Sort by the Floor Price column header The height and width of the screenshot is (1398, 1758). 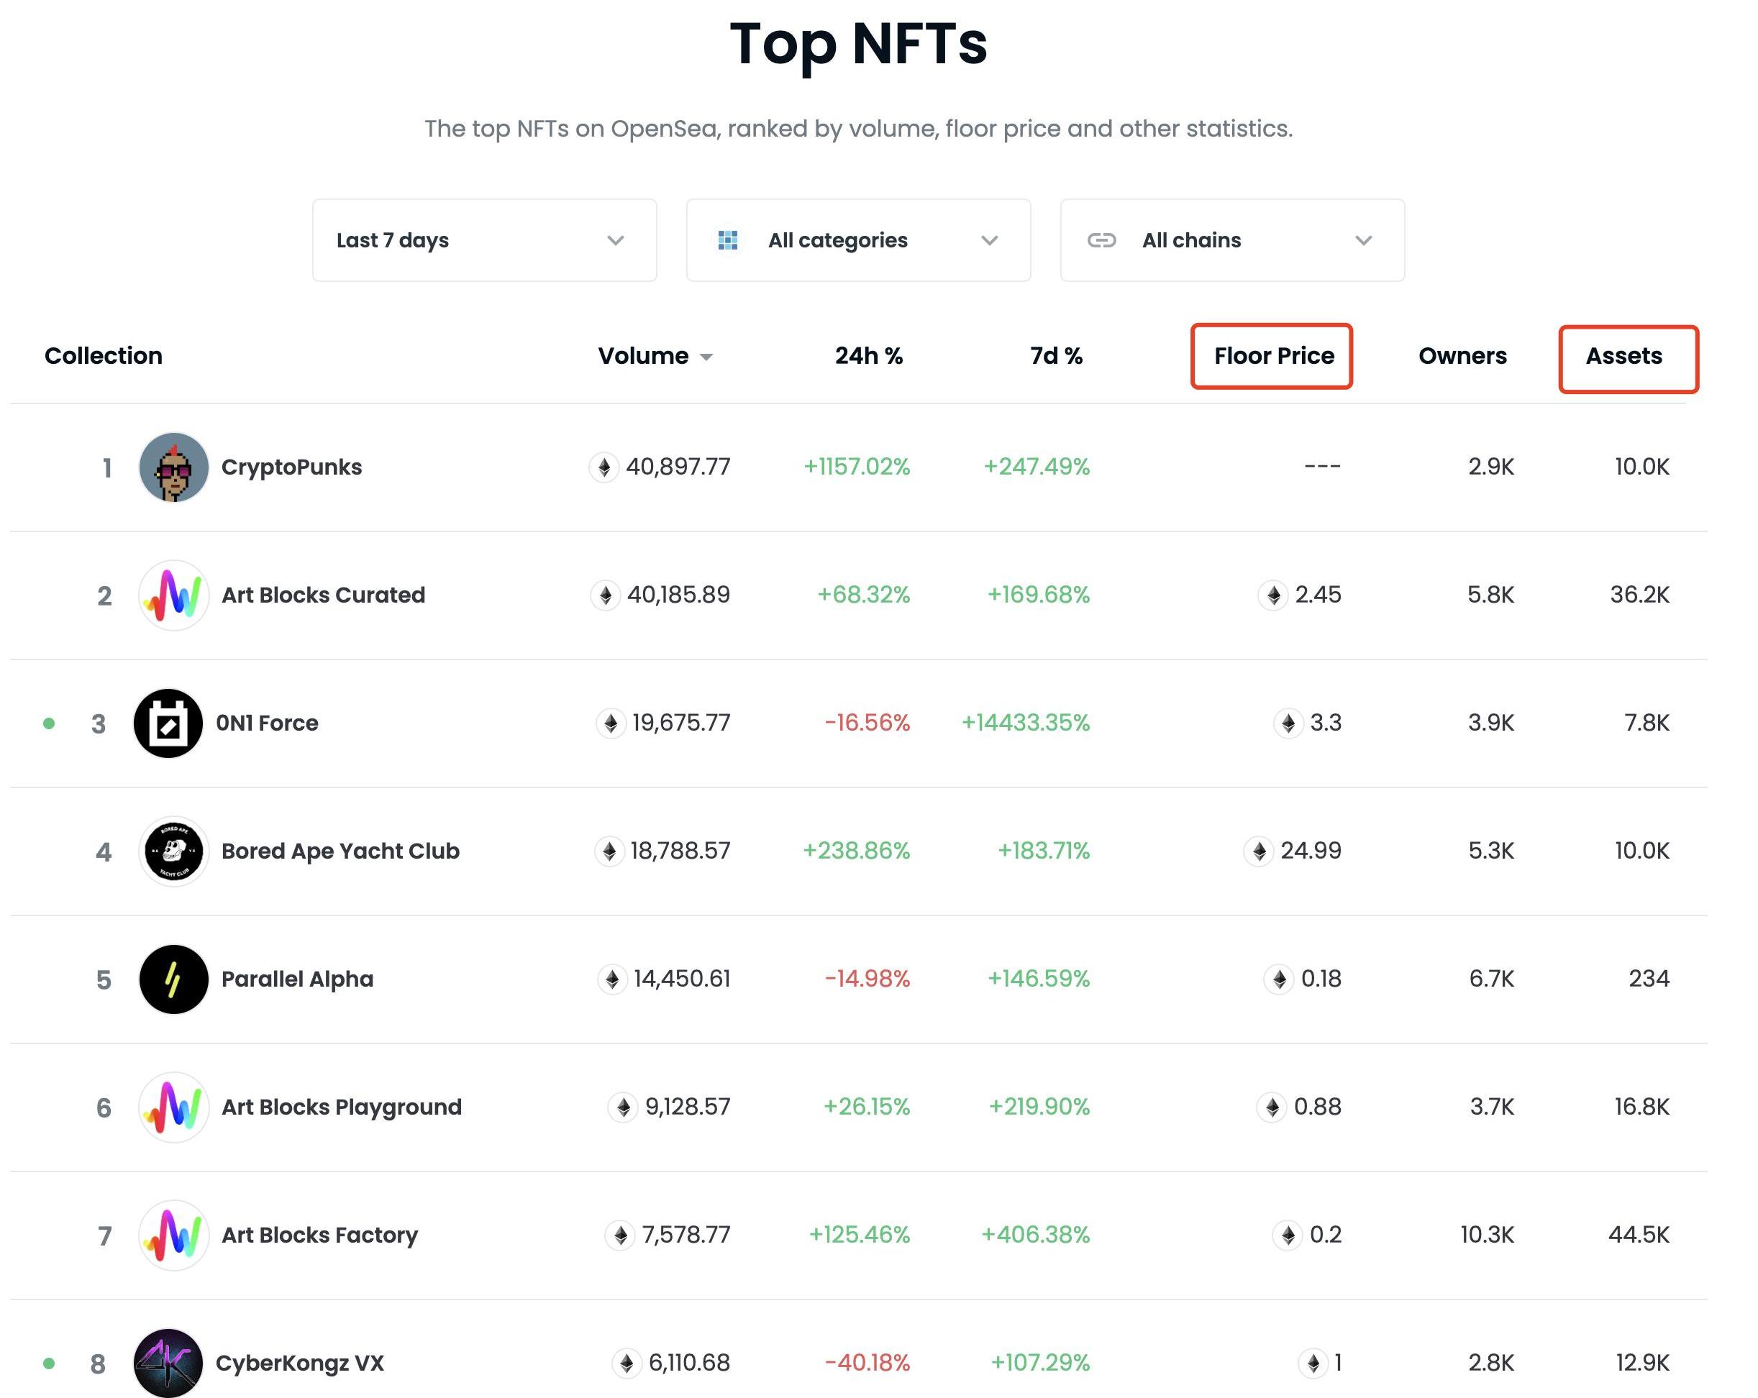pos(1273,356)
